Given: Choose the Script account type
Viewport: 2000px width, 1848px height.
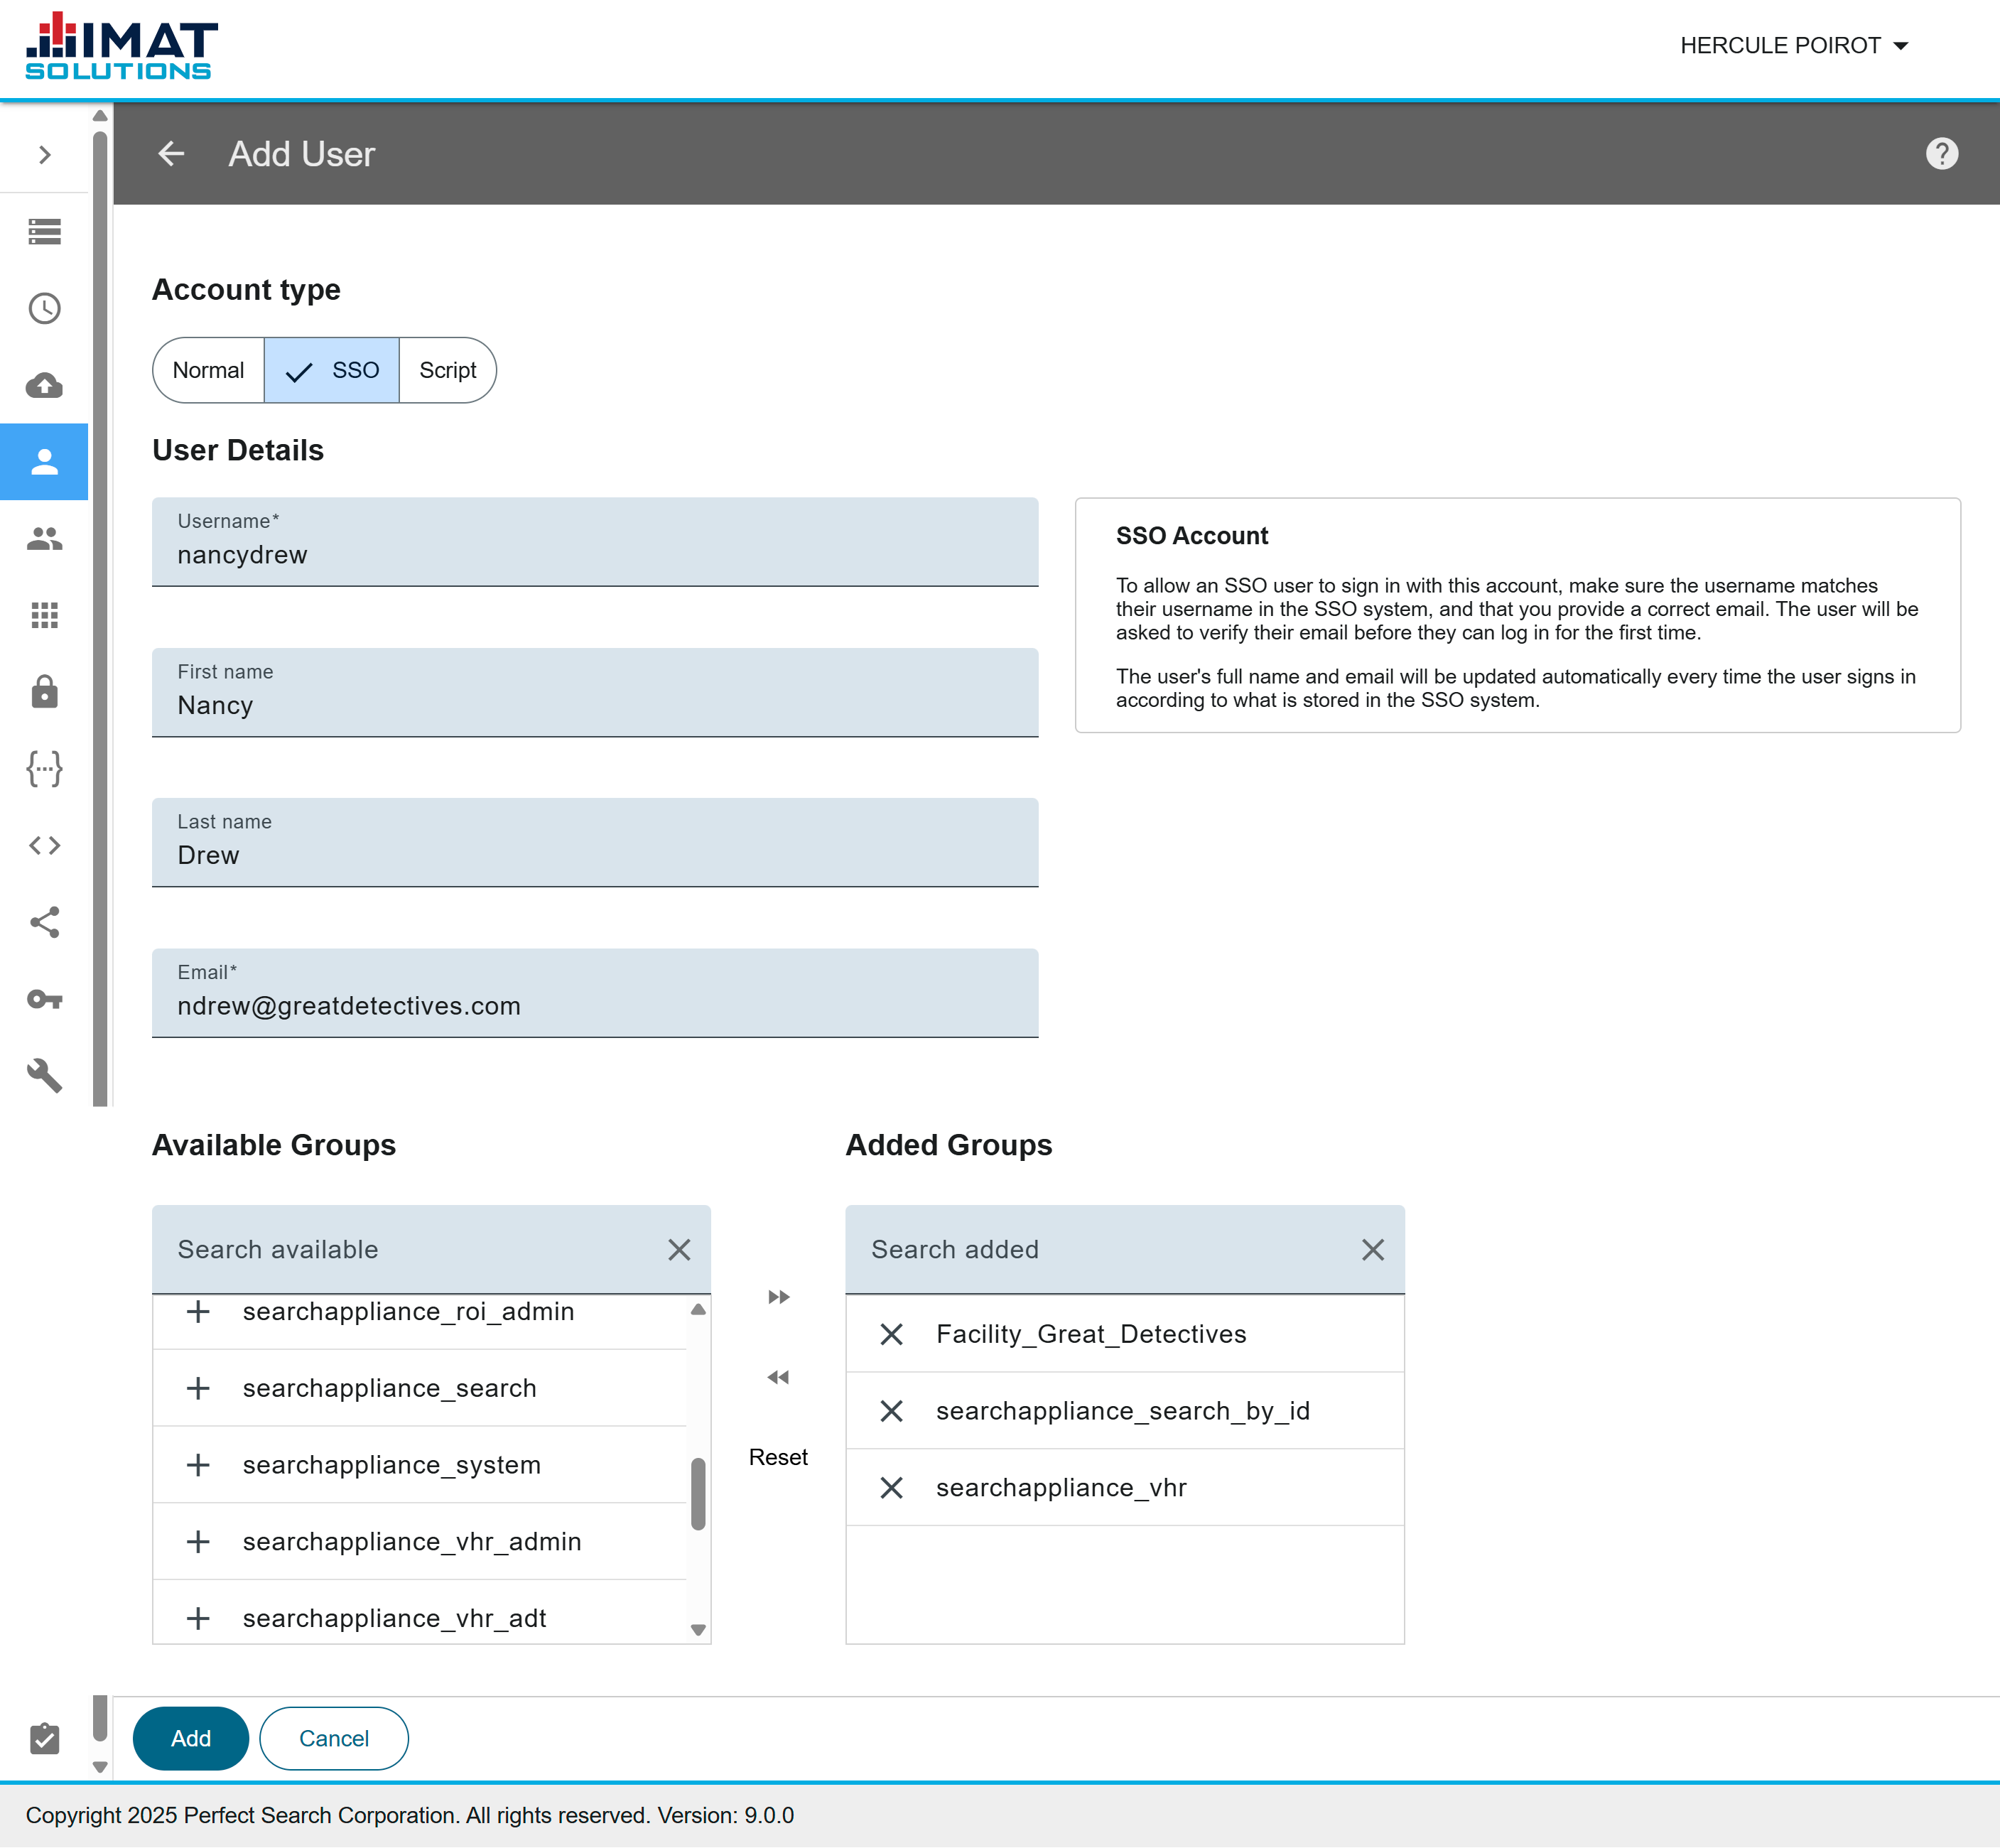Looking at the screenshot, I should click(447, 370).
